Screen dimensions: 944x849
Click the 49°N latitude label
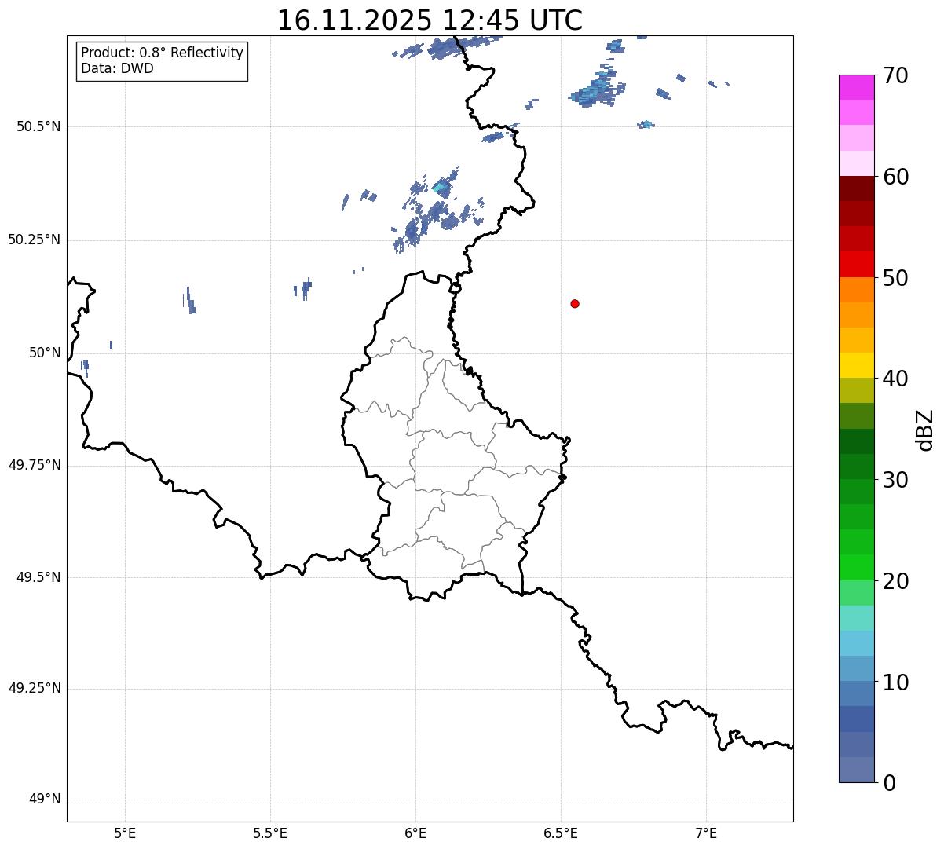[44, 800]
